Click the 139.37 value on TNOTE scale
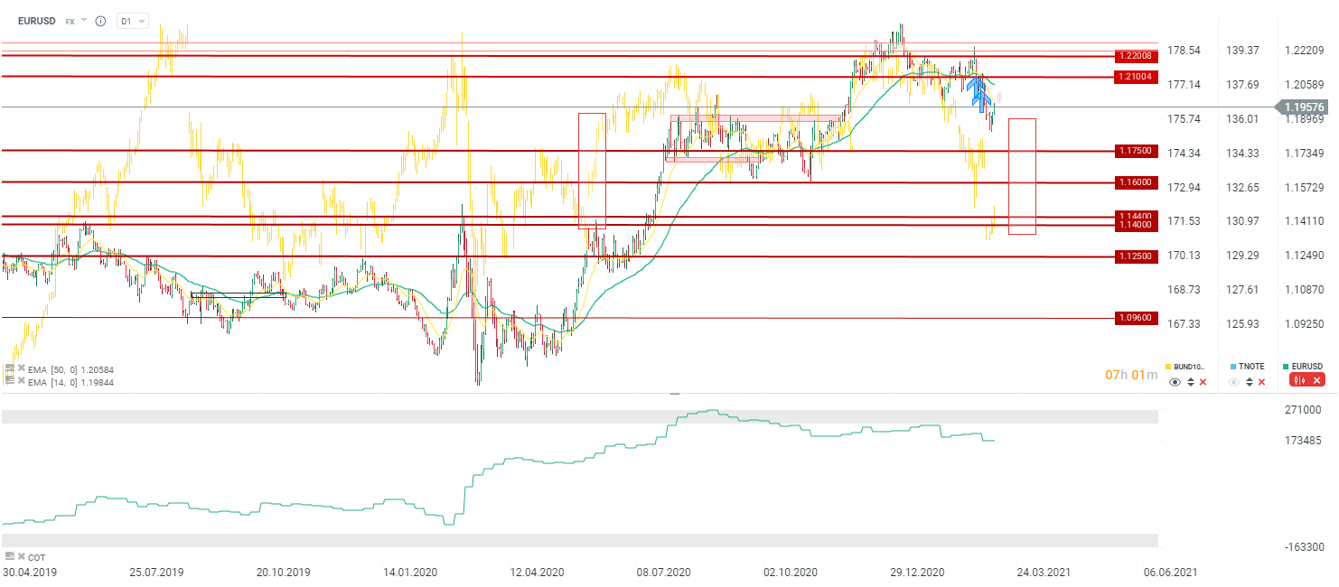 [x=1242, y=51]
